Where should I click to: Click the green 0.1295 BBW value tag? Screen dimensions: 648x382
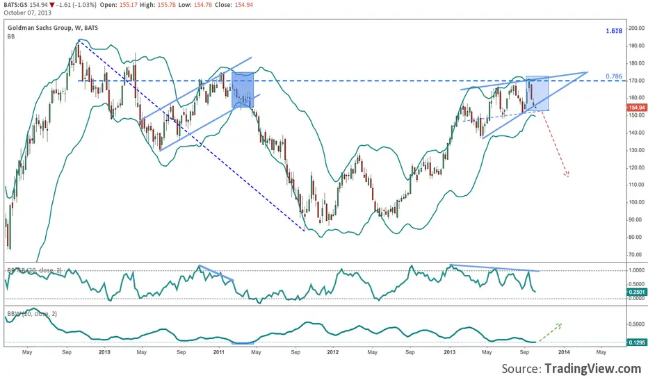[637, 342]
